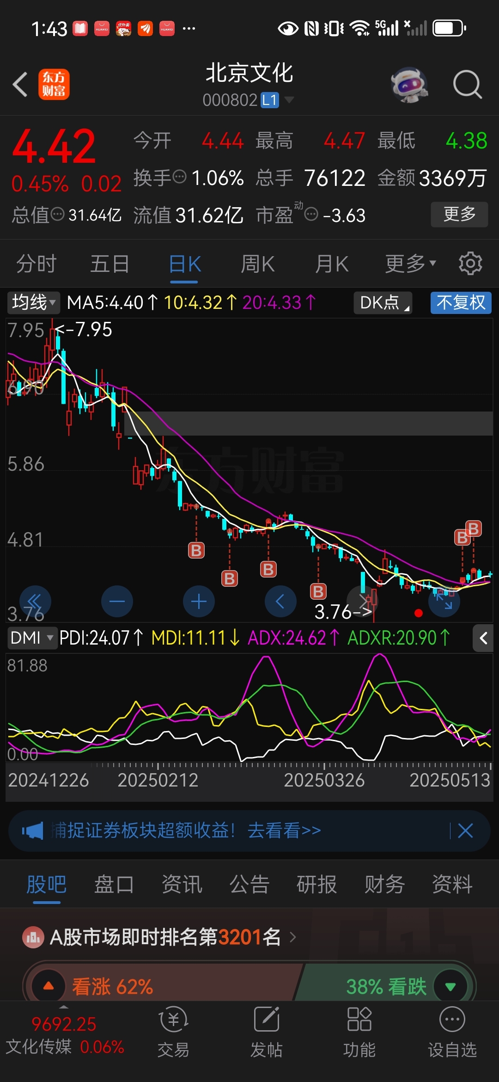Move chart left with blue arrow

(x=280, y=601)
